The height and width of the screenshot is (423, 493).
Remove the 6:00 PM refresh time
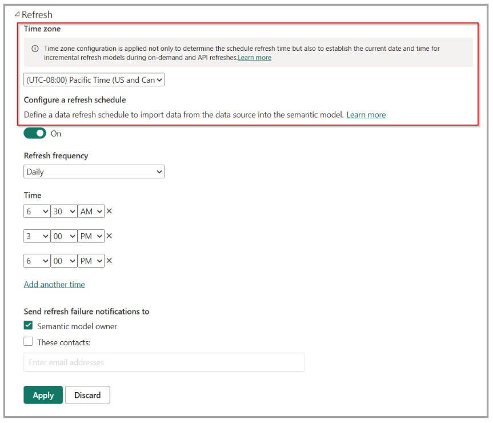(x=109, y=261)
